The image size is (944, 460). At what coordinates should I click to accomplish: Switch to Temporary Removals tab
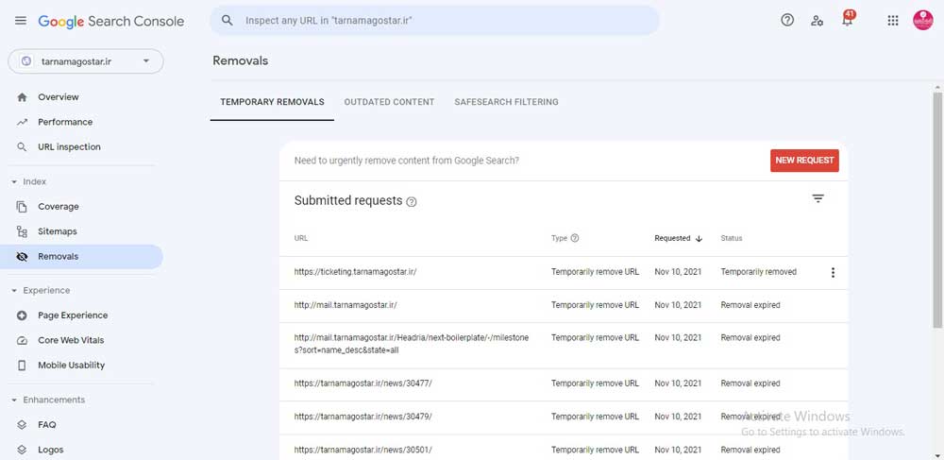pos(272,102)
